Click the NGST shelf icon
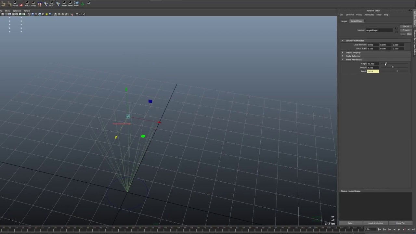Viewport: 416px width, 234px height. point(52,4)
